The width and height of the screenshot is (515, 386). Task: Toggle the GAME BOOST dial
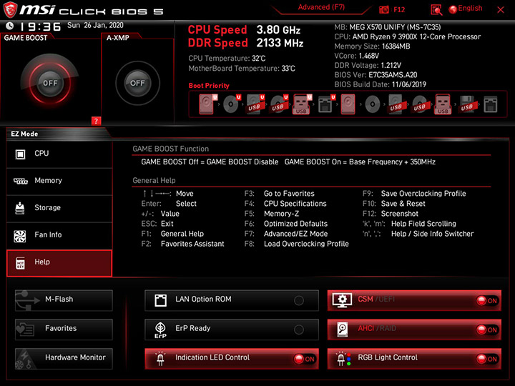tap(50, 83)
